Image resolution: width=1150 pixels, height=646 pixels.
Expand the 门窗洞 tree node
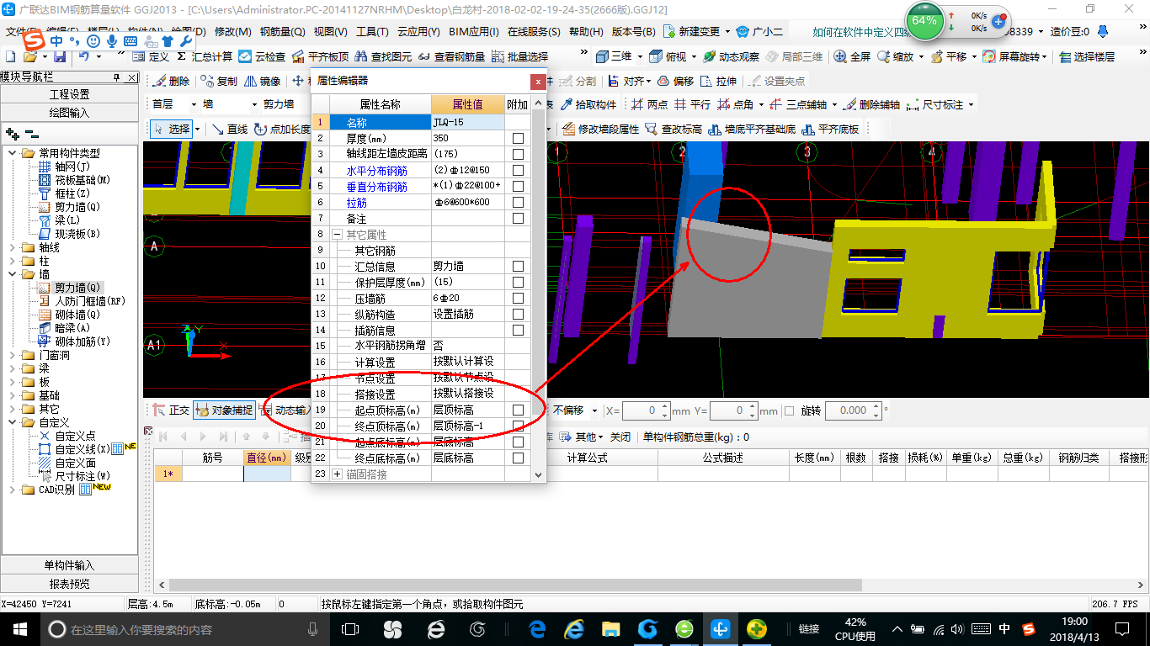pyautogui.click(x=13, y=355)
